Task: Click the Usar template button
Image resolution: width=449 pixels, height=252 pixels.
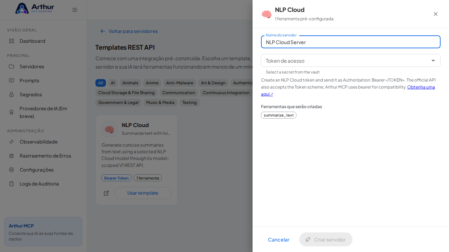Action: (143, 193)
